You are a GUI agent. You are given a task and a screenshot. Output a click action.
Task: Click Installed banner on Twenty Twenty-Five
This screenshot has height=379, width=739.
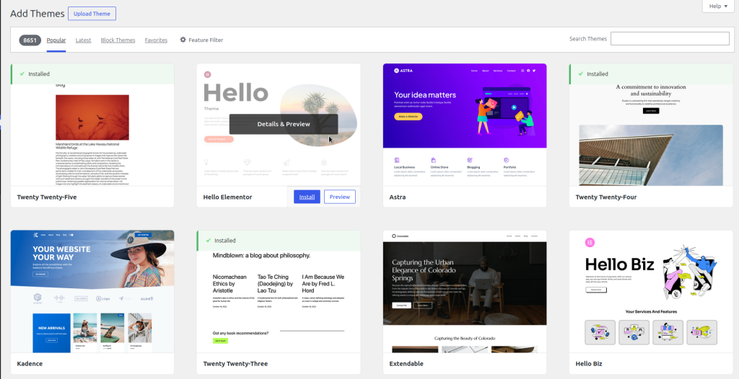92,74
